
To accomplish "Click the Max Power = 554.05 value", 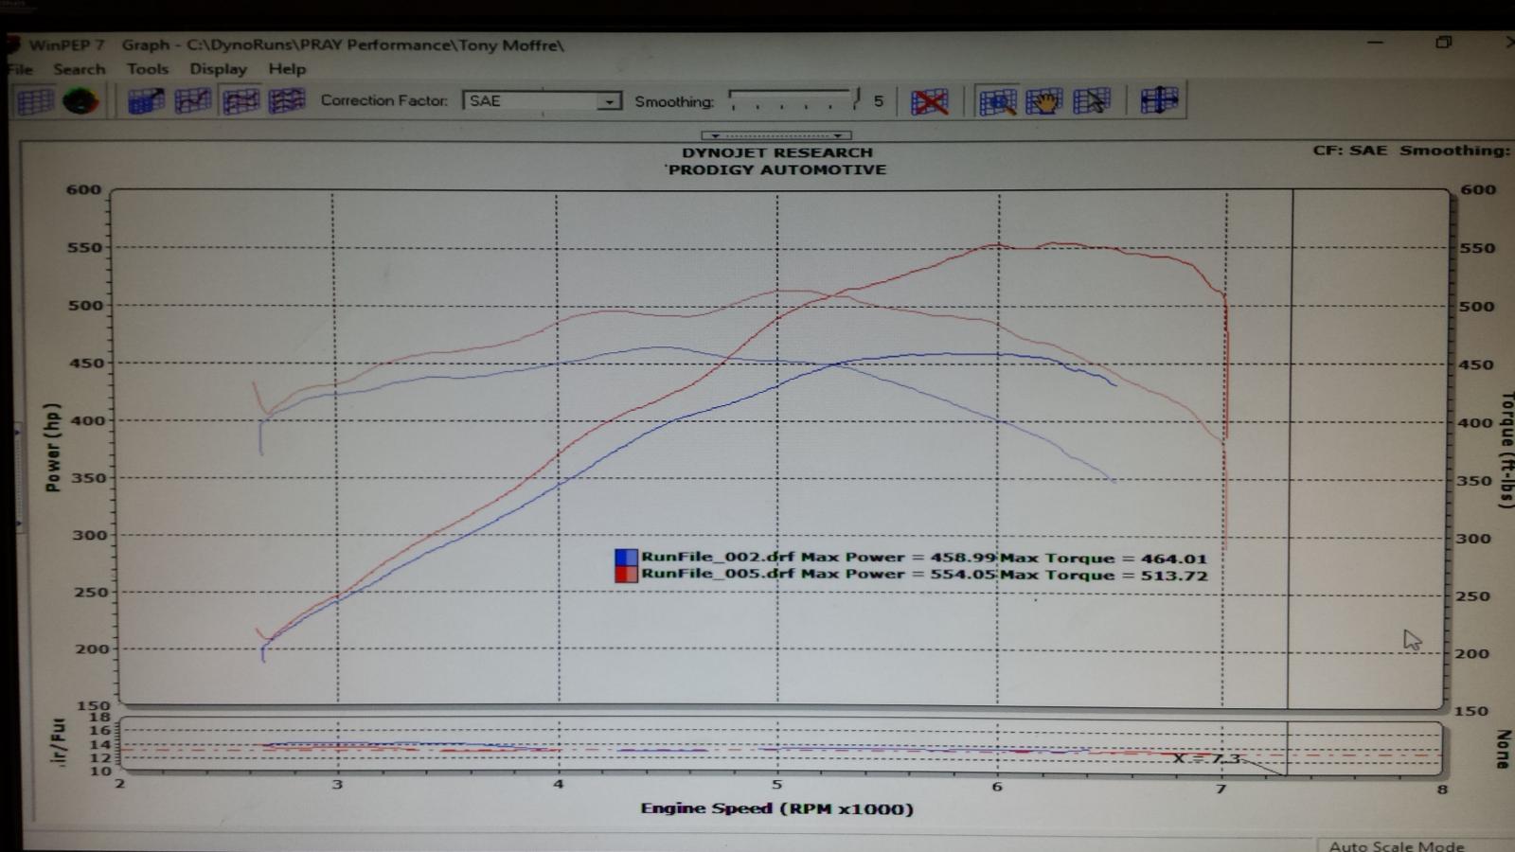I will (x=899, y=574).
